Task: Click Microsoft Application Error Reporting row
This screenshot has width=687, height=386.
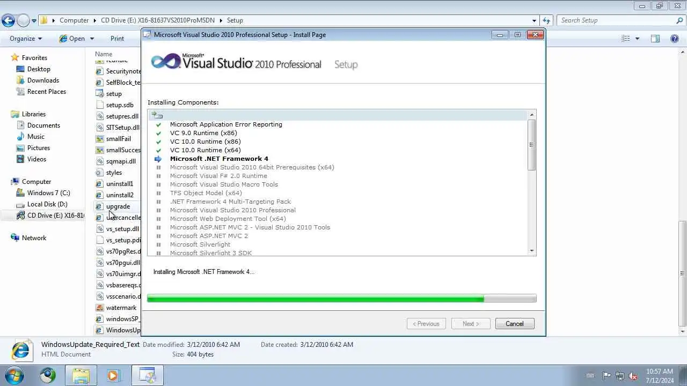Action: point(226,124)
